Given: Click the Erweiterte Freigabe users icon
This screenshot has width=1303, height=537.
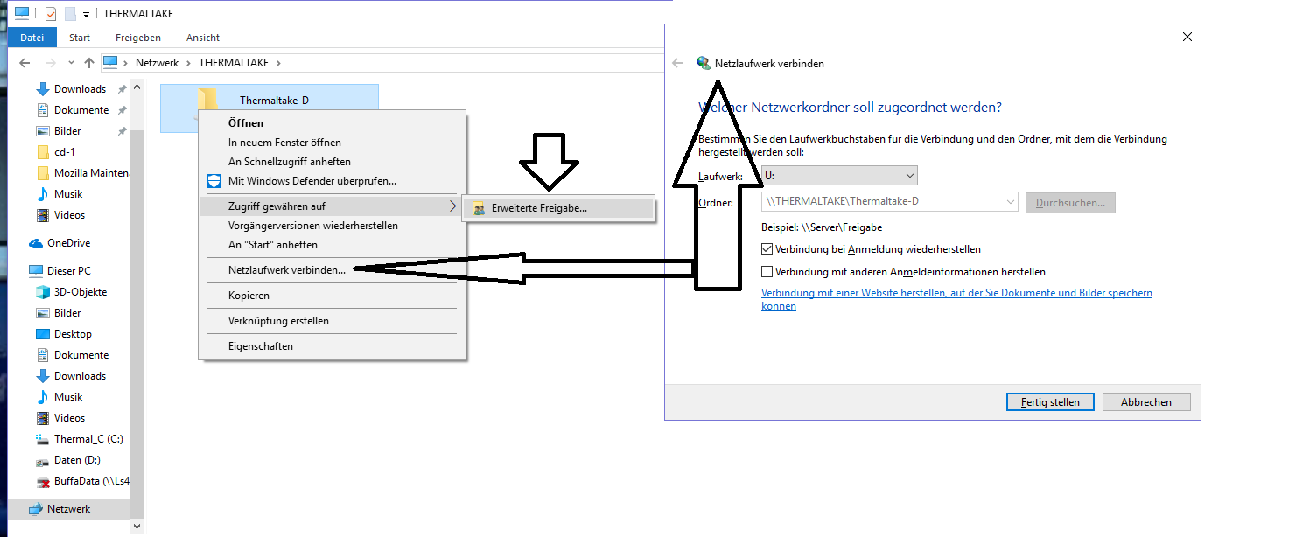Looking at the screenshot, I should coord(479,208).
